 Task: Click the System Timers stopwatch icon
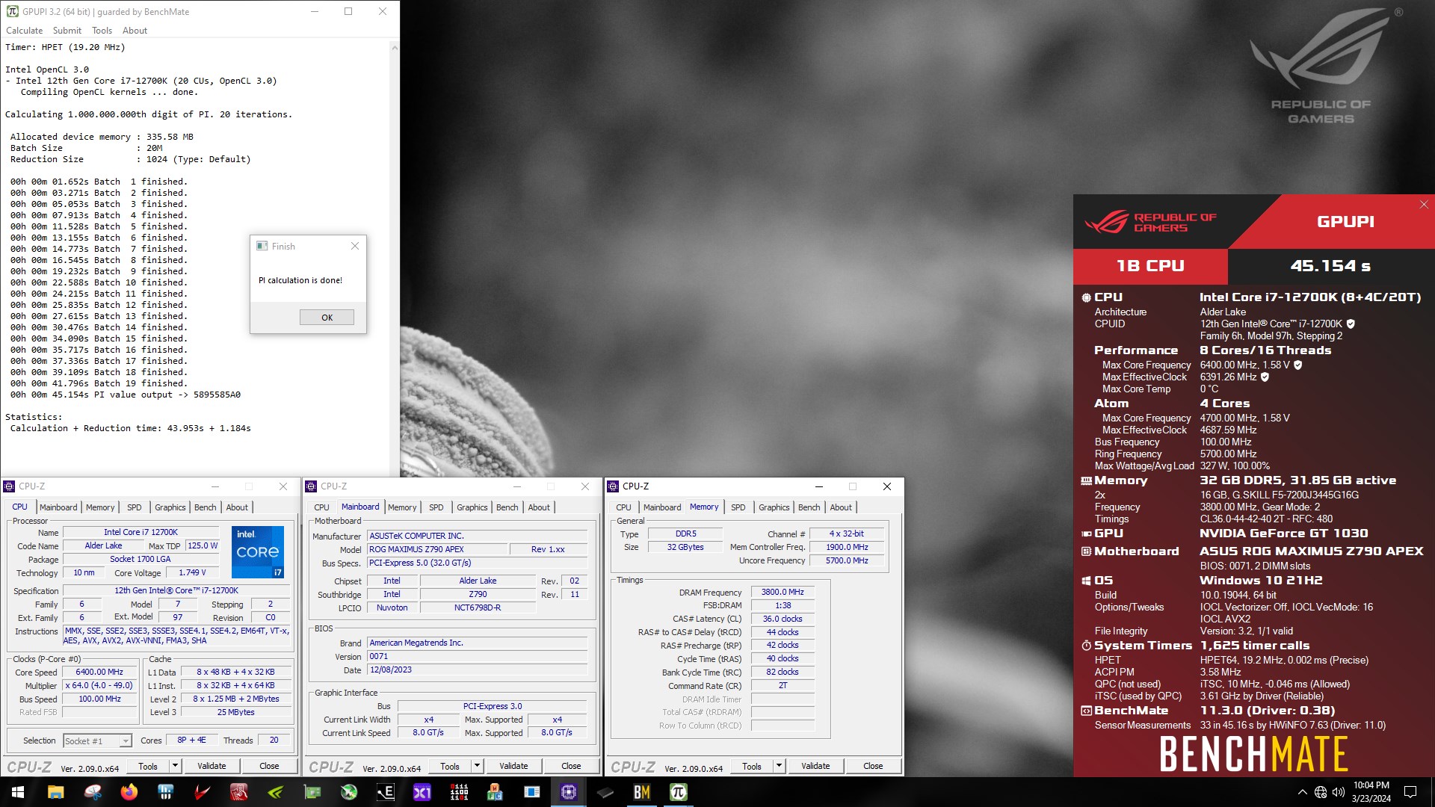(x=1086, y=646)
